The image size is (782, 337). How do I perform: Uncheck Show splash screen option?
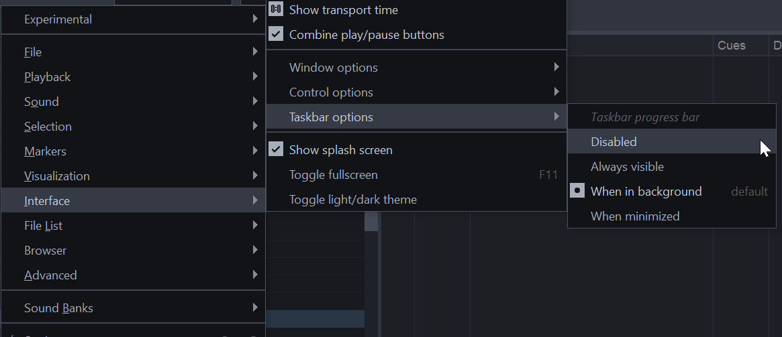(276, 150)
